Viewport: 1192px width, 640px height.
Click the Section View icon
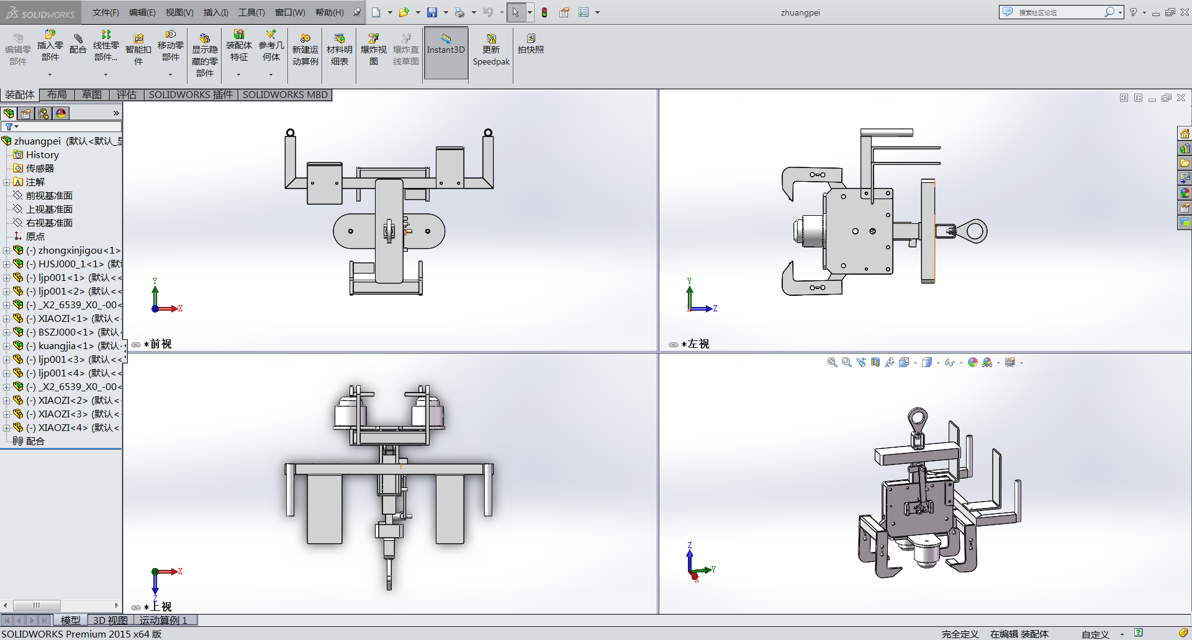pyautogui.click(x=875, y=362)
